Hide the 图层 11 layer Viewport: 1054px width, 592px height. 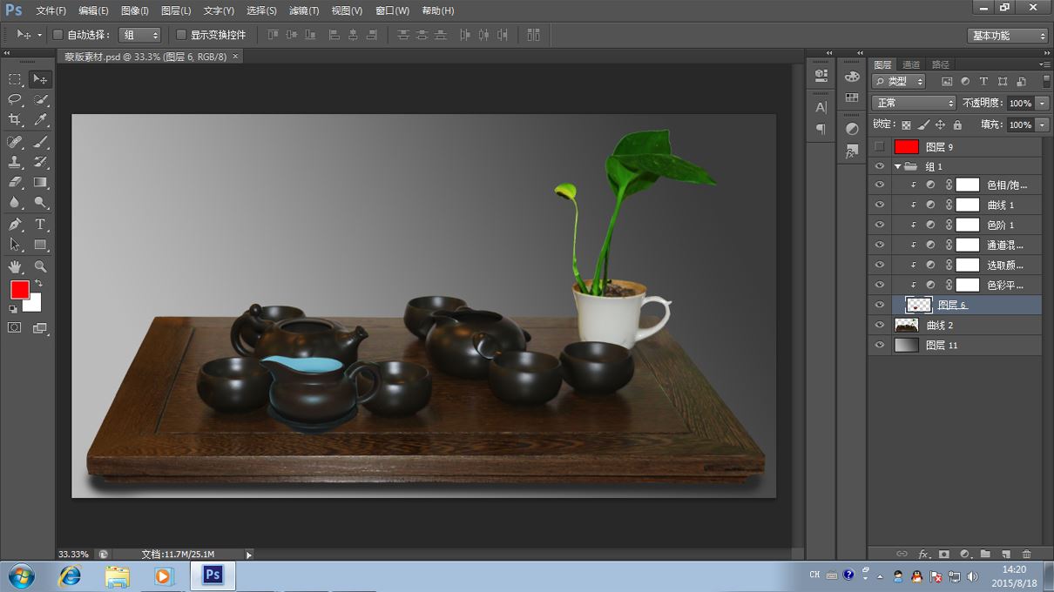click(x=879, y=345)
